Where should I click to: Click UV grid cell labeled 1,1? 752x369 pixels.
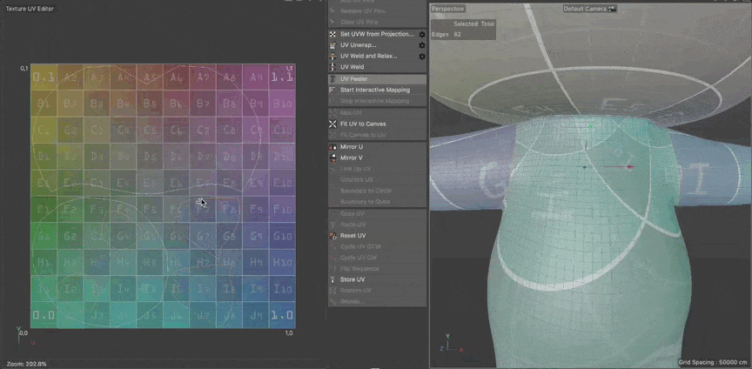[282, 77]
